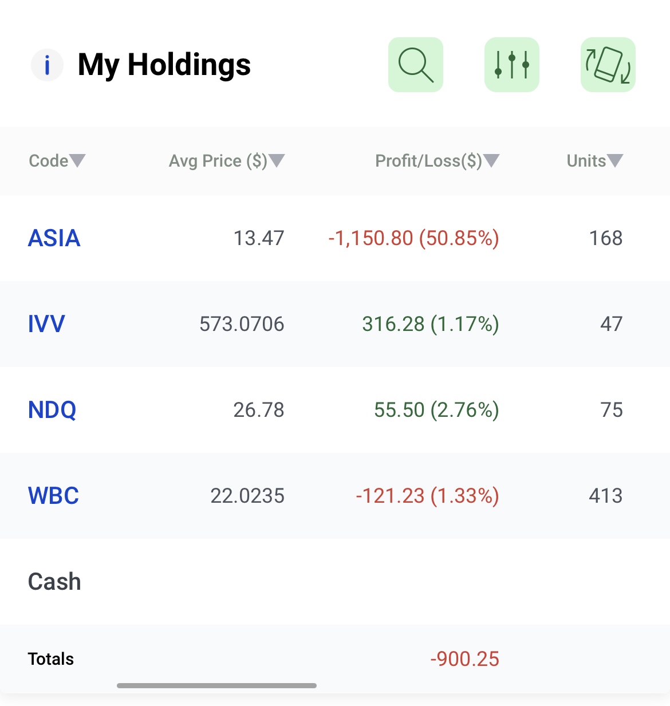Tap the rotate screen icon
This screenshot has width=670, height=706.
[x=608, y=65]
